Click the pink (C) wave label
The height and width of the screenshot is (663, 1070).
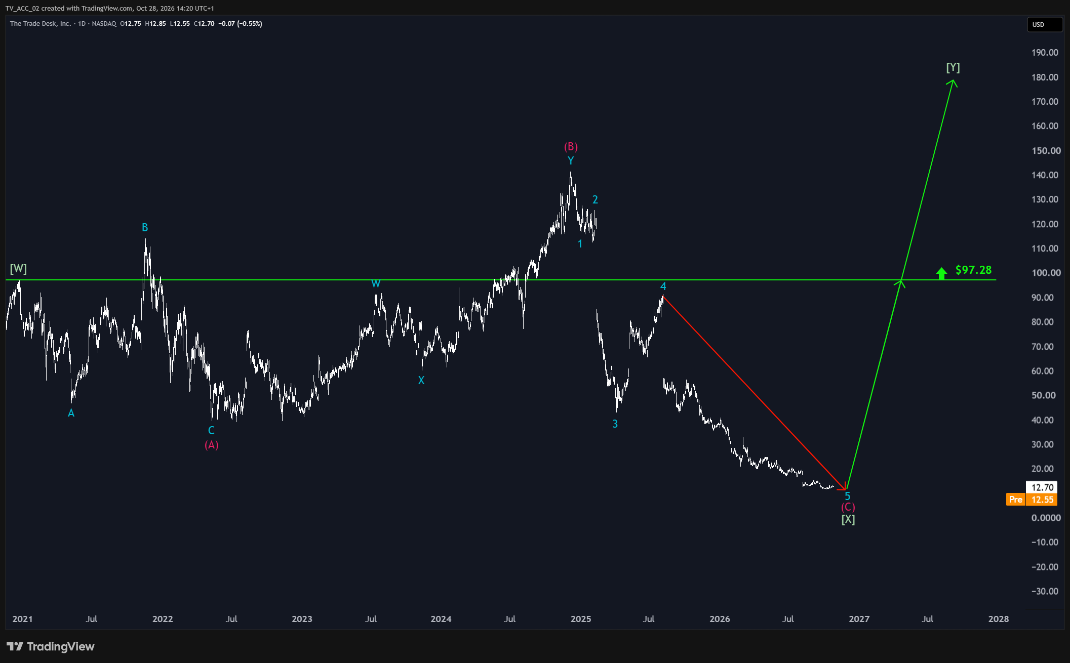[848, 507]
